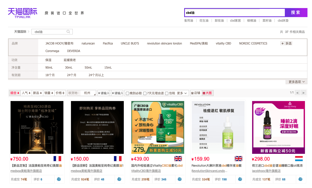Filter by brand naturecan
This screenshot has height=188, width=312.
point(88,43)
